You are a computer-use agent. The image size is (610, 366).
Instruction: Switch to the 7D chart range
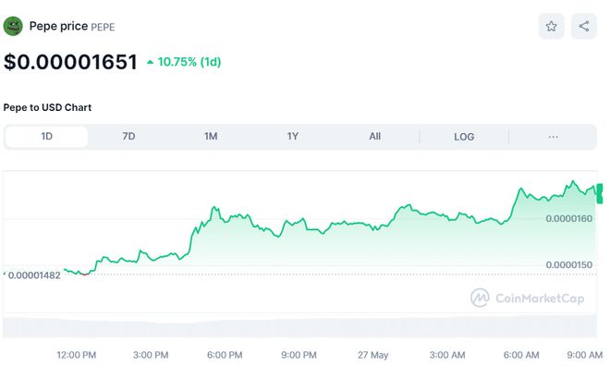[128, 137]
